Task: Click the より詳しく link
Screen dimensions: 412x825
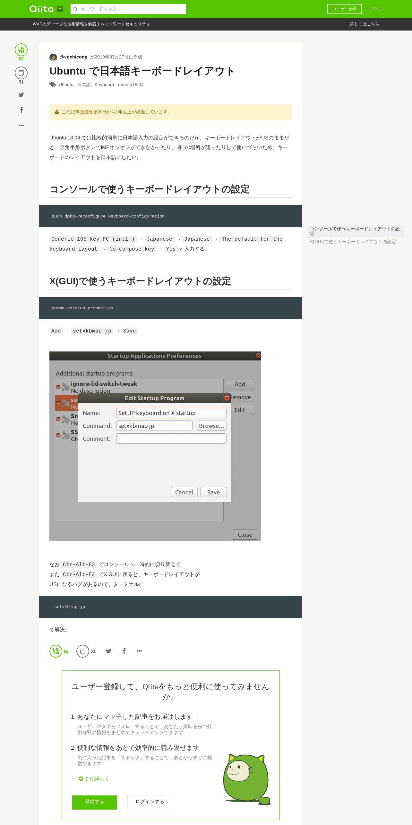Action: (94, 779)
